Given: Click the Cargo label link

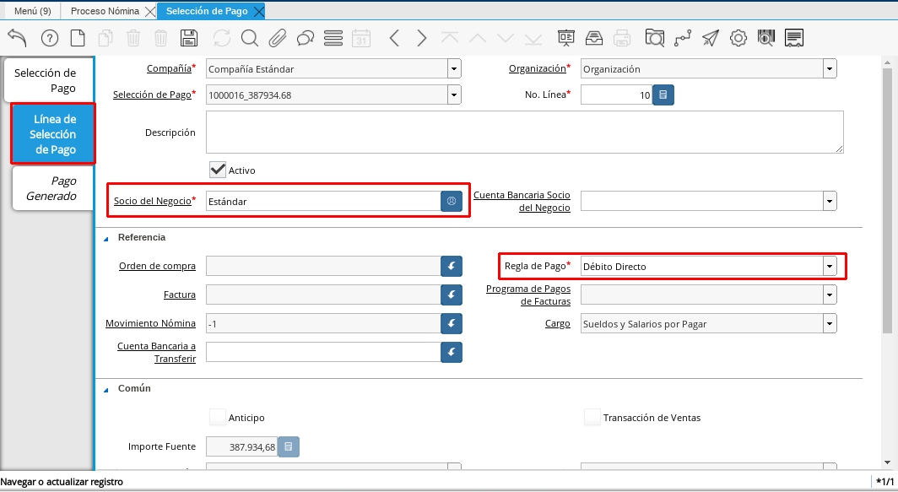Looking at the screenshot, I should (558, 323).
